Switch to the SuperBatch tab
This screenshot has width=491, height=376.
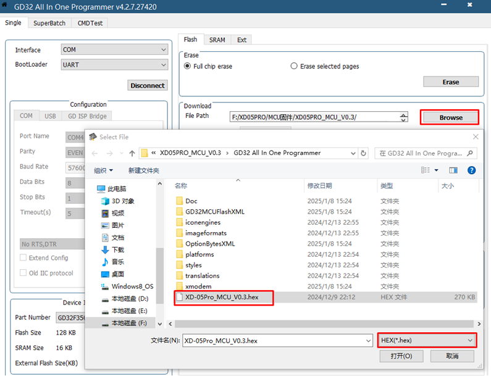[x=49, y=23]
